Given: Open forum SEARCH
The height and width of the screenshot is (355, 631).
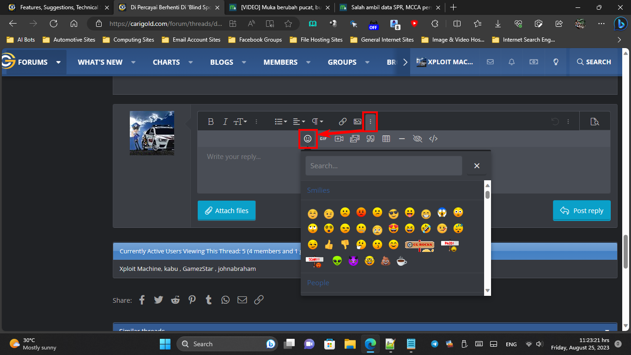Looking at the screenshot, I should [x=594, y=62].
